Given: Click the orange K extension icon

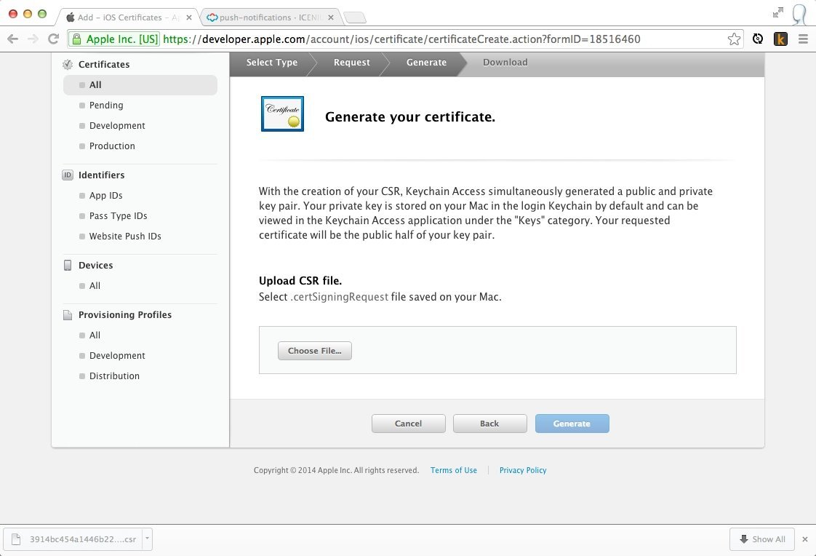Looking at the screenshot, I should click(780, 39).
